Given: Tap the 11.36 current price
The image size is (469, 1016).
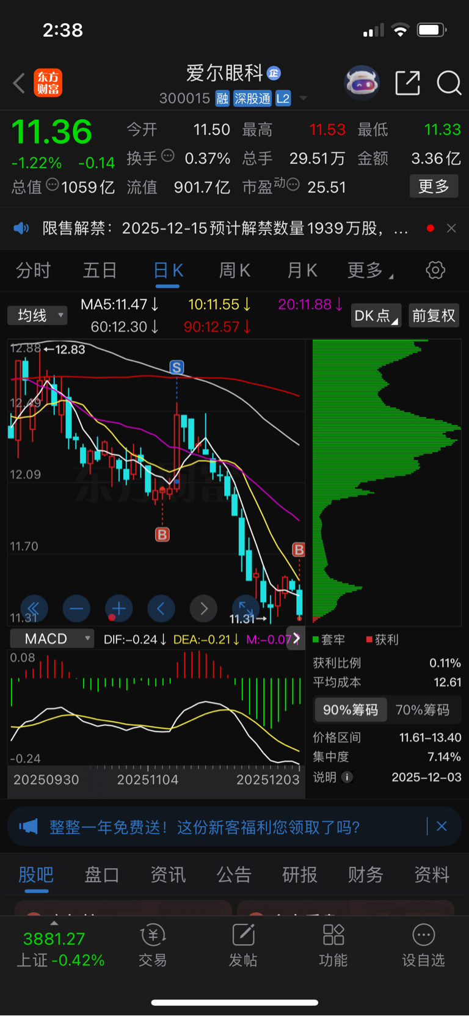Looking at the screenshot, I should point(52,132).
